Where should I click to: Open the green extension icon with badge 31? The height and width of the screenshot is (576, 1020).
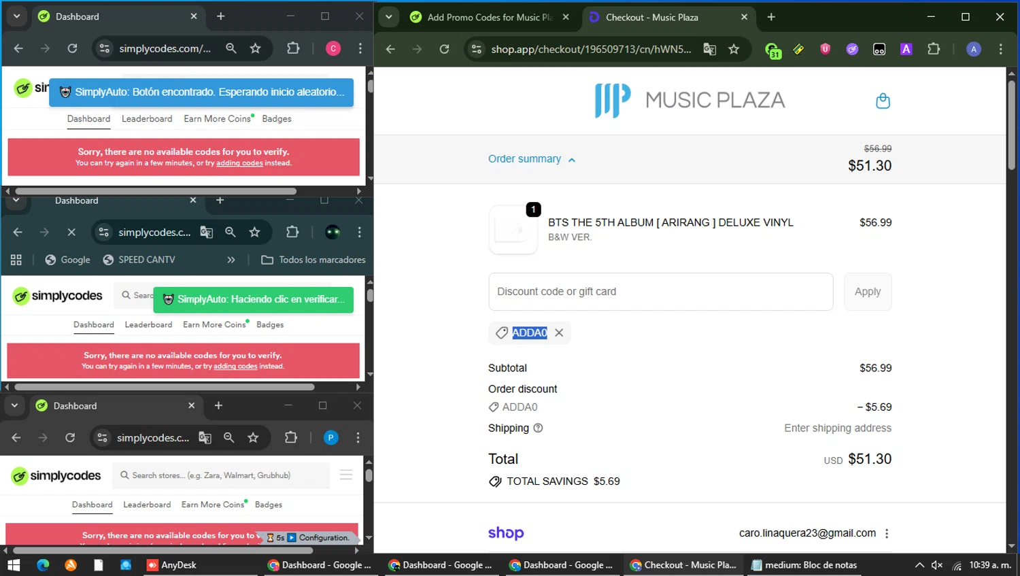tap(772, 50)
